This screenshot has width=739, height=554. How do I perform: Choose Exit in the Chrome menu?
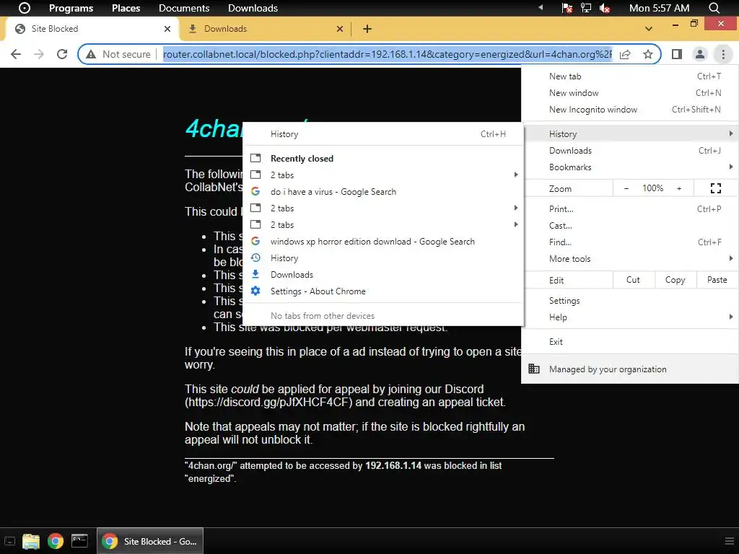629,342
